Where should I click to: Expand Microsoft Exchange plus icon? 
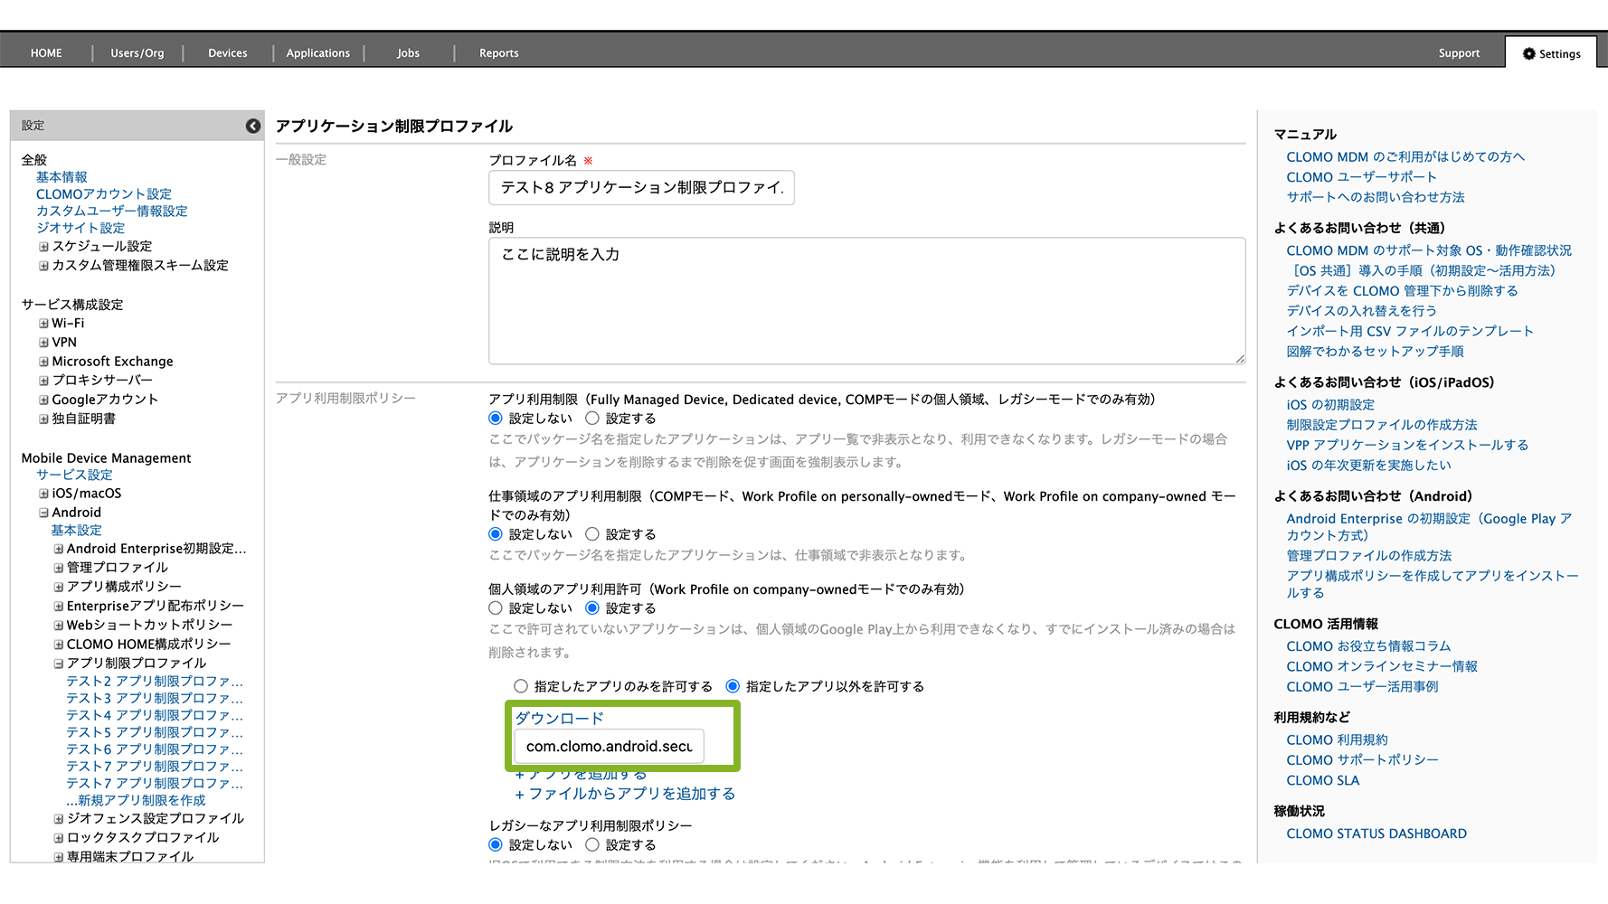click(x=43, y=362)
